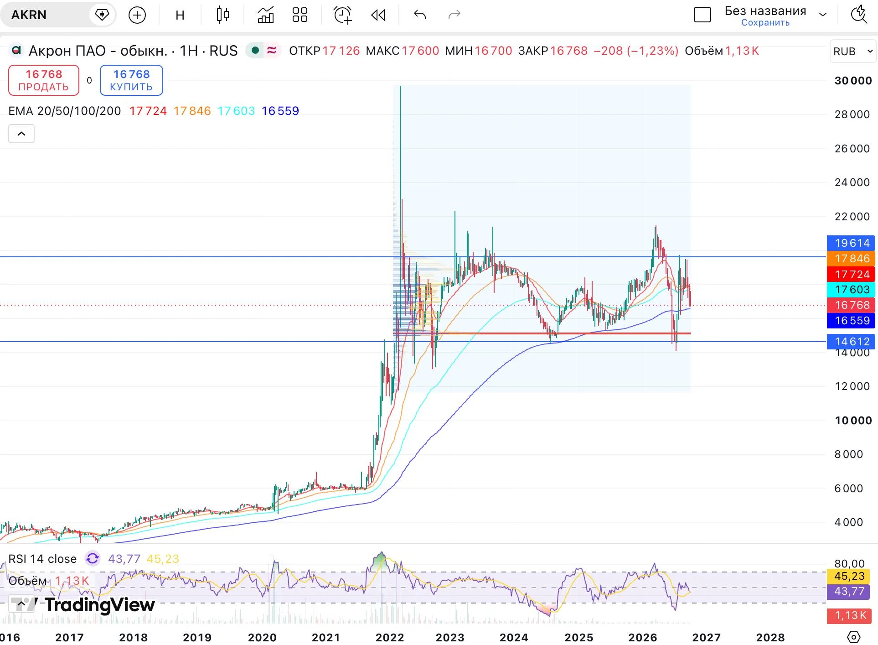Expand the Без названия layout dropdown

coord(823,15)
